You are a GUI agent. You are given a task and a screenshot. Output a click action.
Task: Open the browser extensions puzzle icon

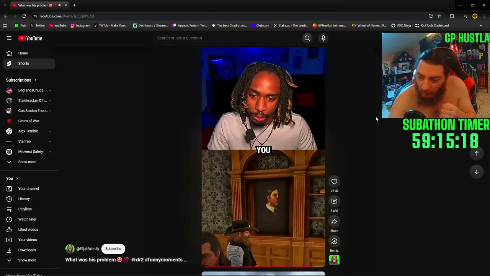452,16
